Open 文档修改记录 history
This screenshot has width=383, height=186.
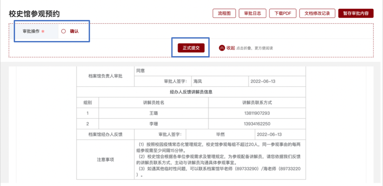317,14
